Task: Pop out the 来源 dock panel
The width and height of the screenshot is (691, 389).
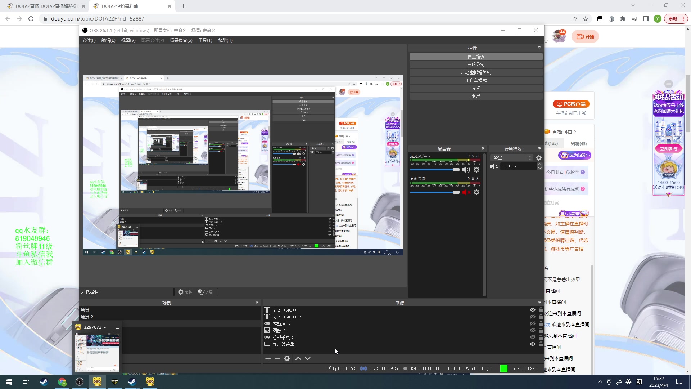Action: [539, 303]
